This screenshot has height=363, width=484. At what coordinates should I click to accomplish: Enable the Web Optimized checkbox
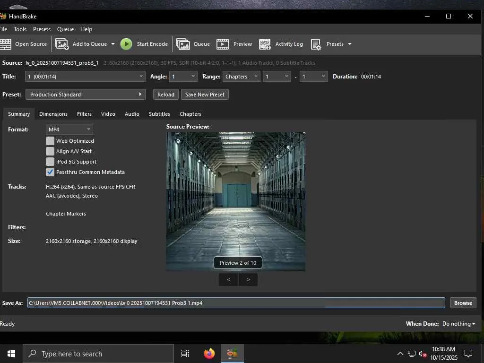coord(50,141)
